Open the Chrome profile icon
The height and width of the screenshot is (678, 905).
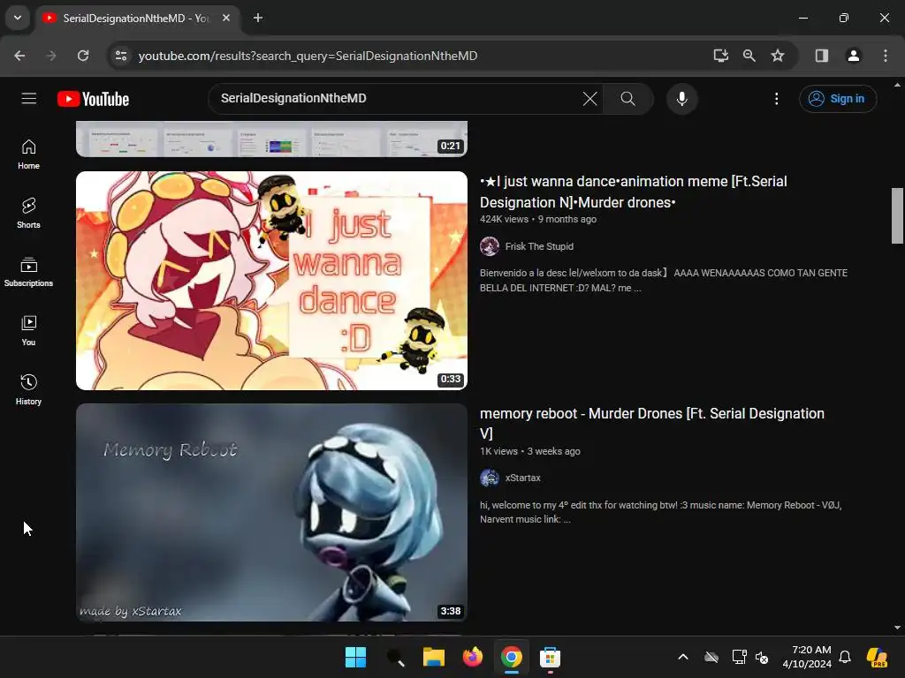coord(854,56)
